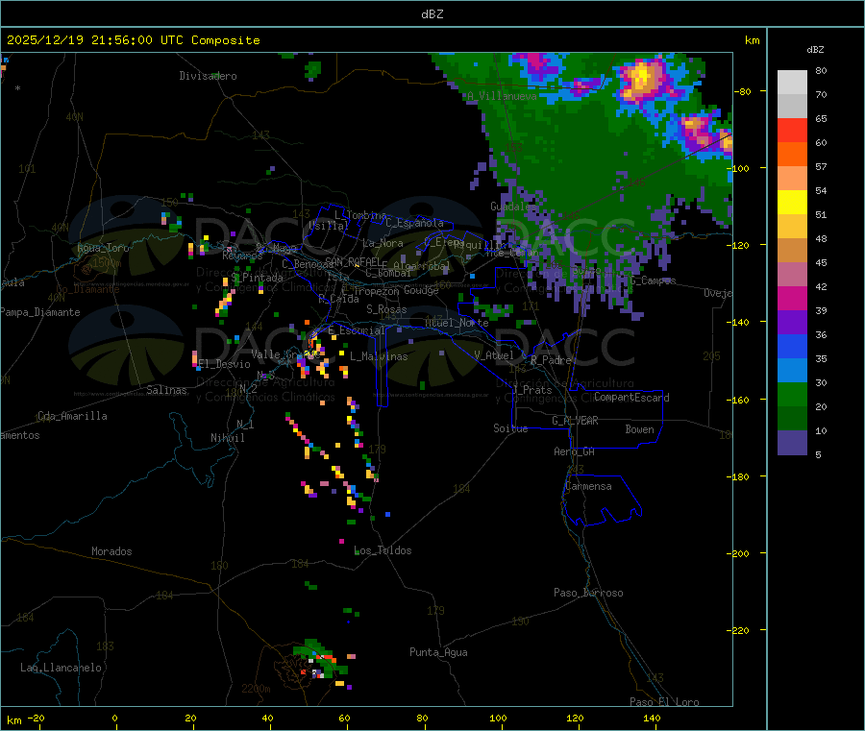Click the C_Española label
This screenshot has width=865, height=731.
coord(414,223)
